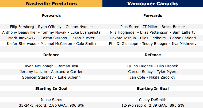Click the Höglander - Pettersson - Lafferty line

pos(153,32)
